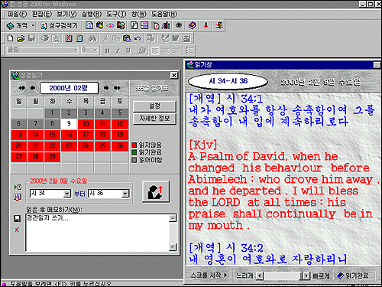Expand the 개역 translation dropdown arrow

33,25
